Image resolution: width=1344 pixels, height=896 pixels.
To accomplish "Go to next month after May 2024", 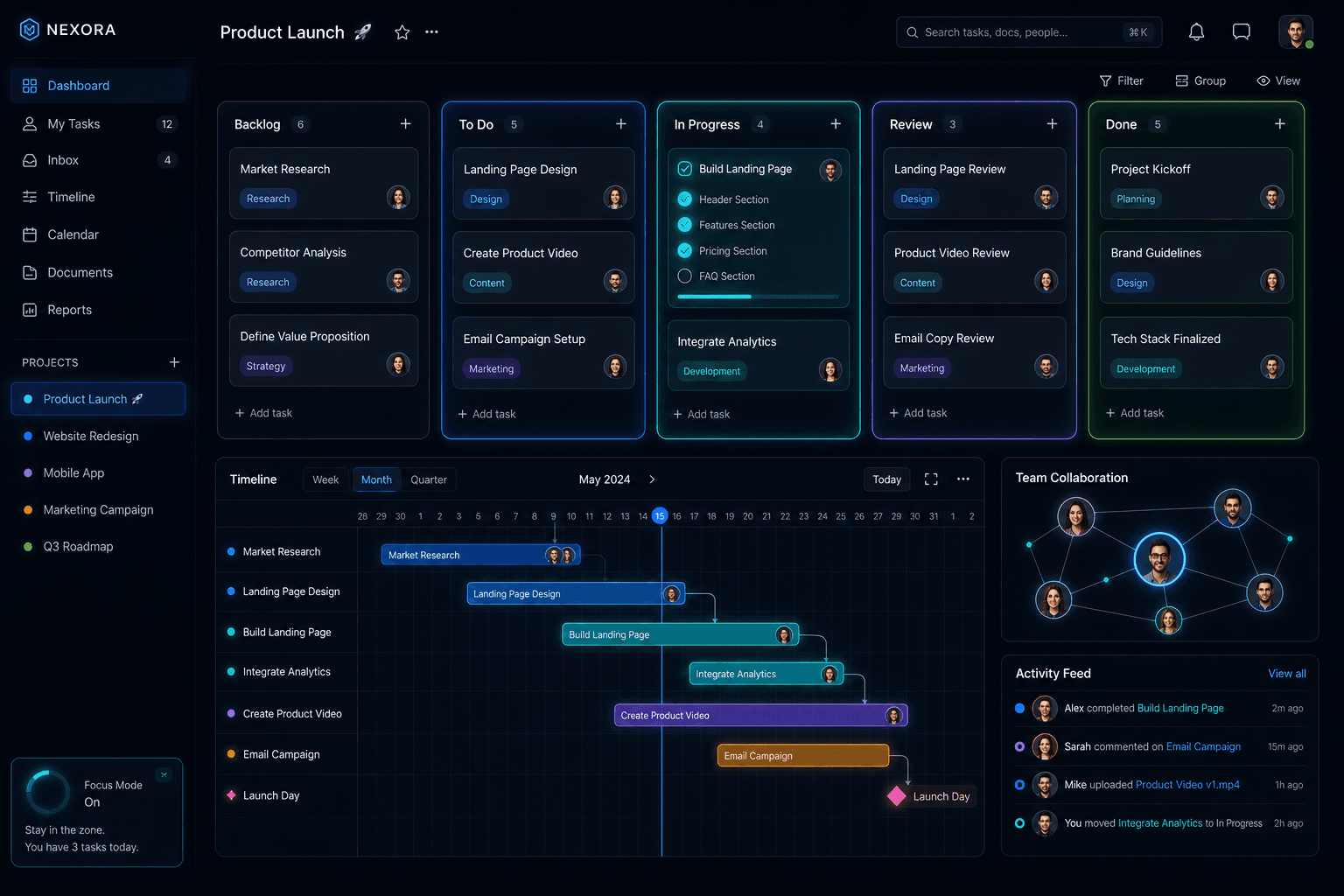I will click(x=652, y=479).
